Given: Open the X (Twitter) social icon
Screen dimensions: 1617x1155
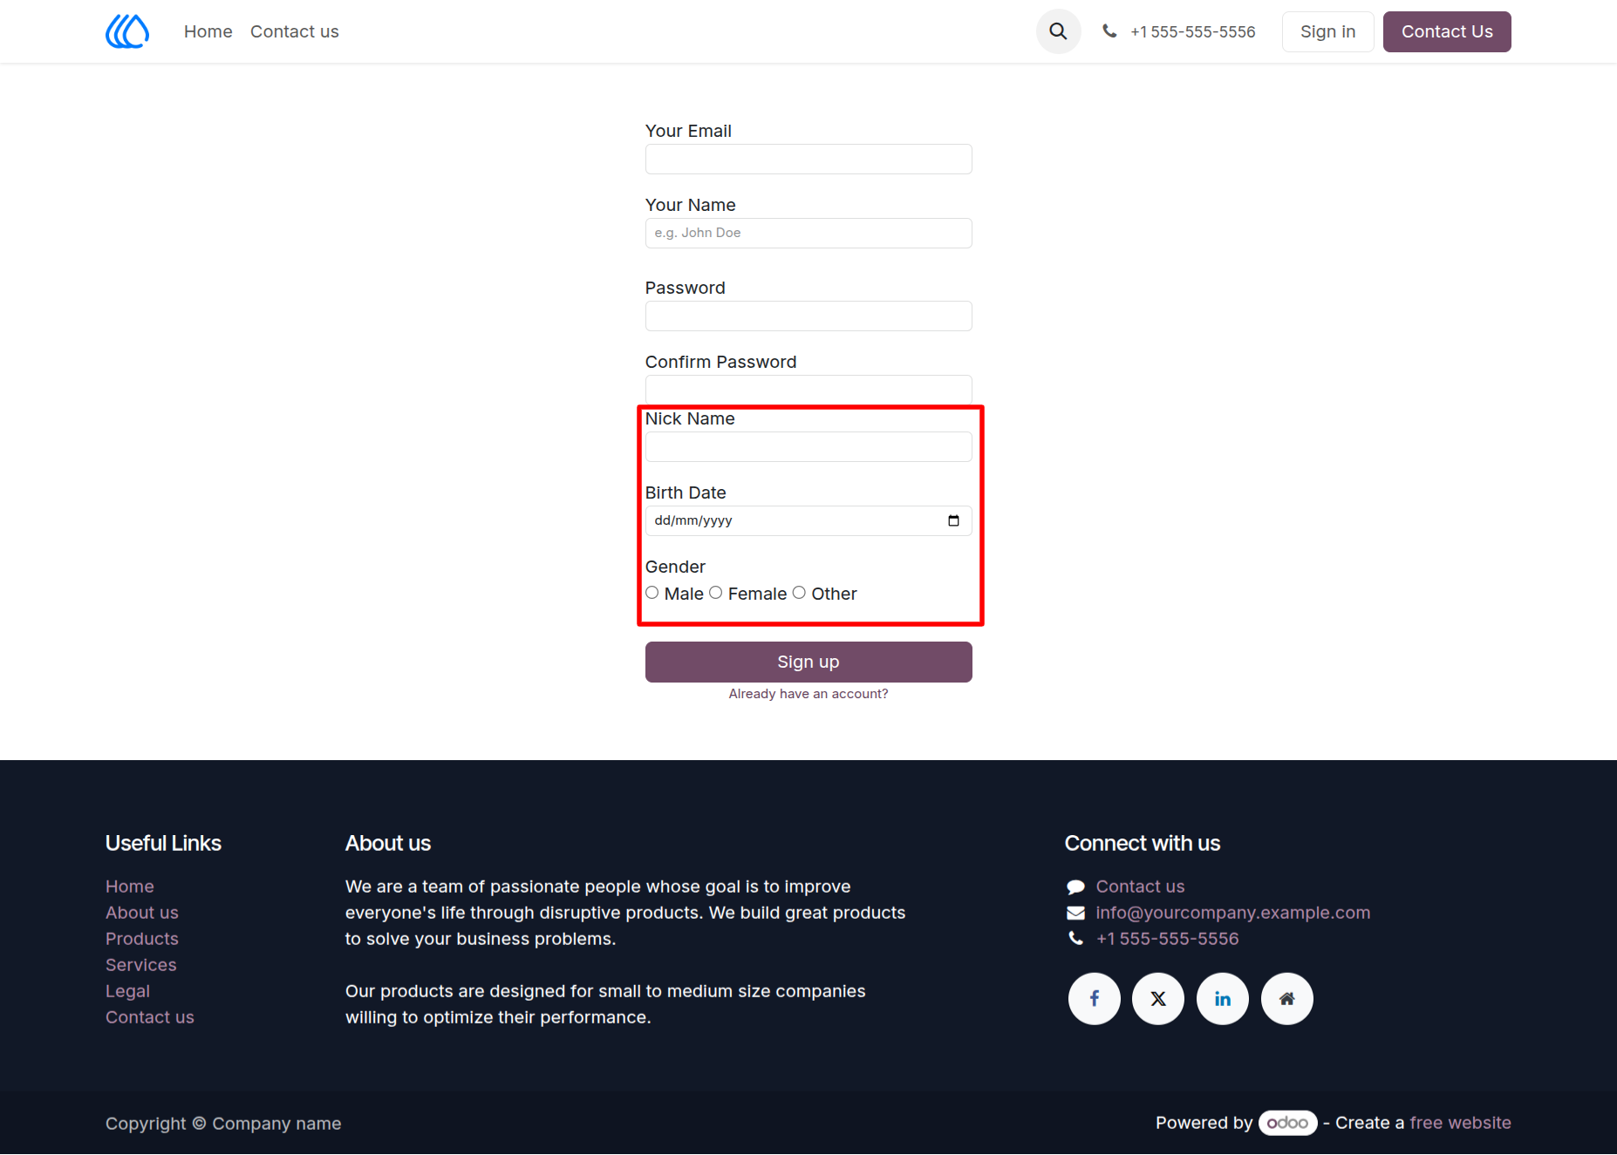Looking at the screenshot, I should click(1158, 998).
